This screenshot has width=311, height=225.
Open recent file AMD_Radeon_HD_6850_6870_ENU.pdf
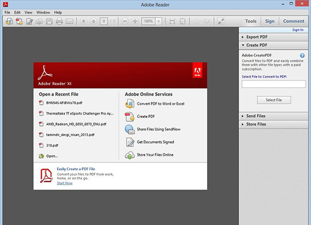[x=76, y=124]
